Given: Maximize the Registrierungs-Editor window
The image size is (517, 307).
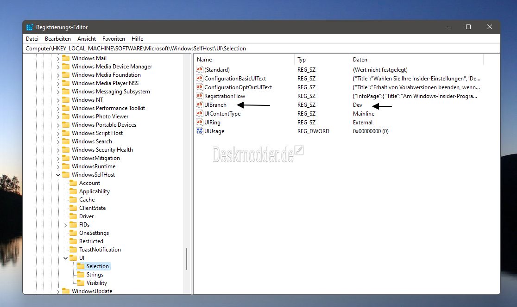Looking at the screenshot, I should [x=468, y=27].
